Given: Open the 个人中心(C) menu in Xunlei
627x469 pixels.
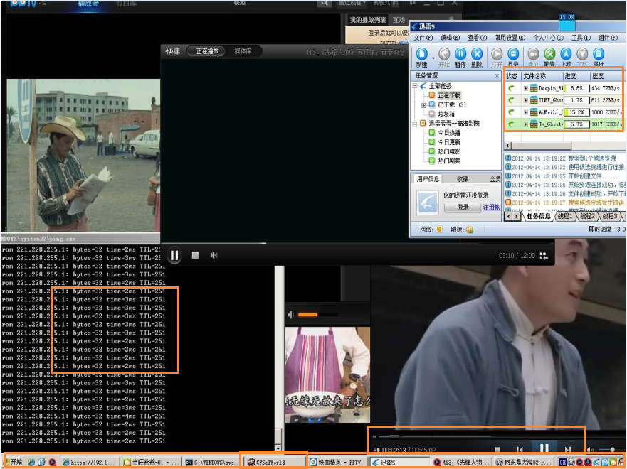Looking at the screenshot, I should (x=548, y=38).
